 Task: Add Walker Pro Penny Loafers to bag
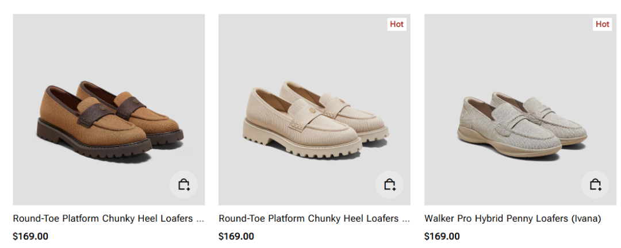pyautogui.click(x=595, y=185)
